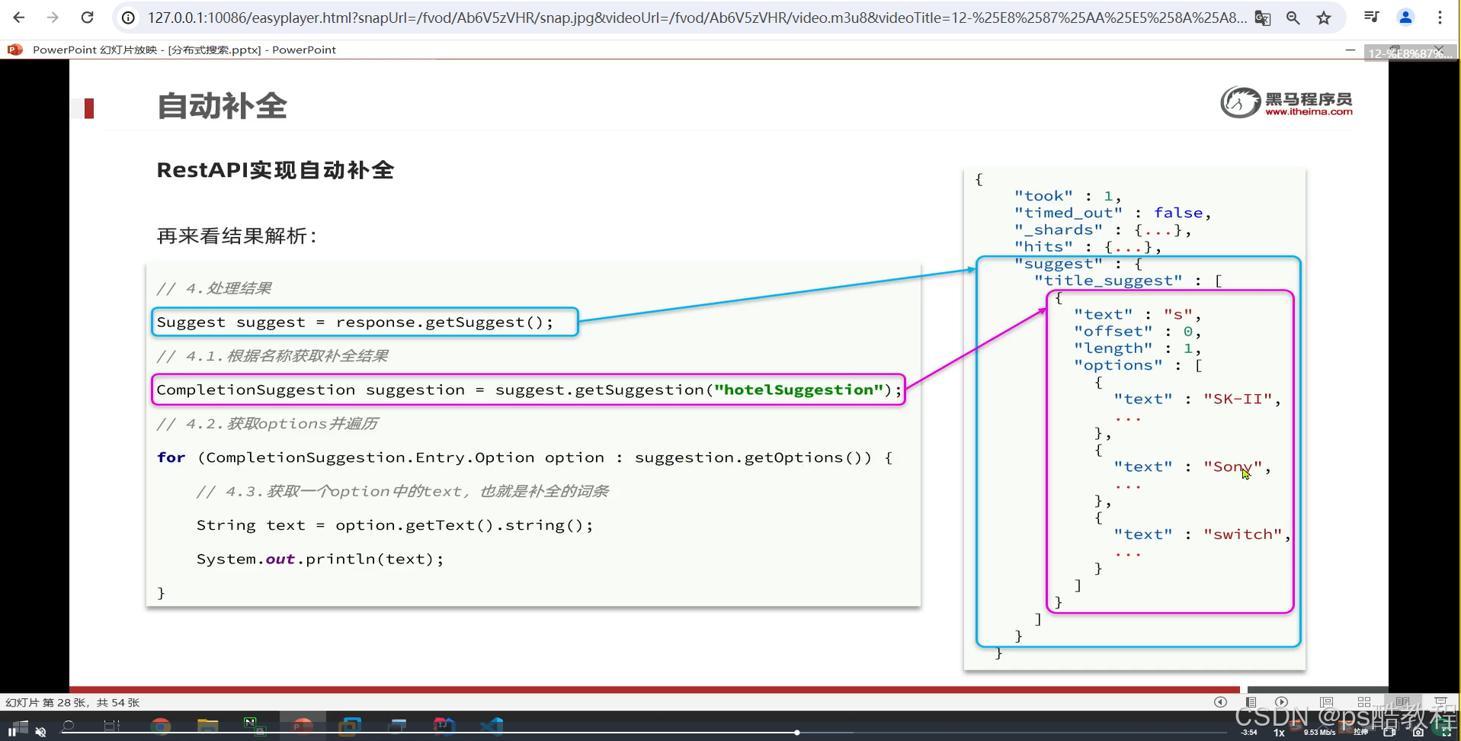
Task: Toggle the video mute speaker icon
Action: 40,732
